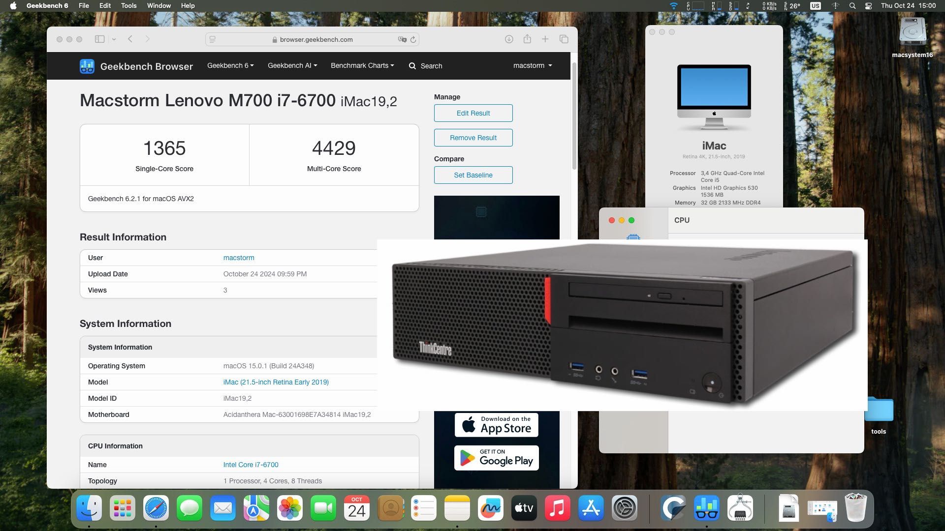Click the CPU monitor in menu bar

click(x=695, y=6)
